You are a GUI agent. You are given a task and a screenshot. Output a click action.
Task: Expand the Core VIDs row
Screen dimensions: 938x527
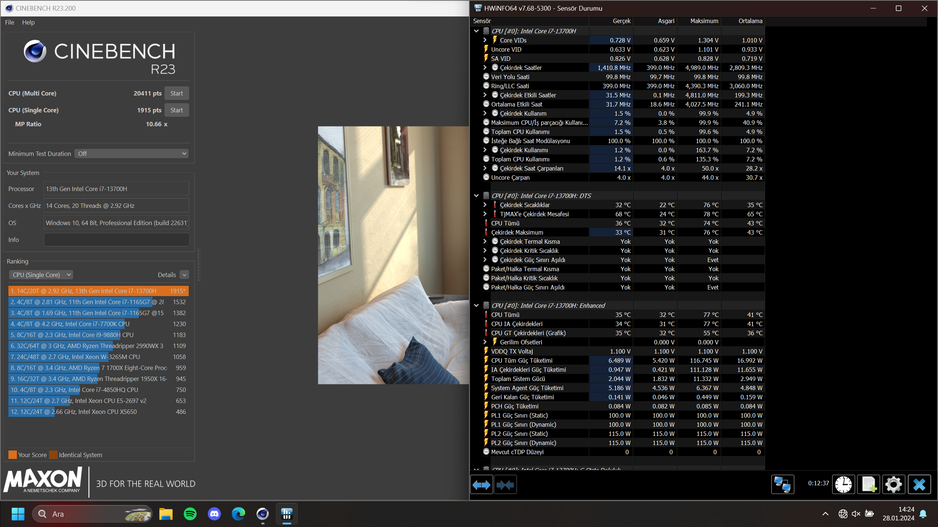pos(485,40)
